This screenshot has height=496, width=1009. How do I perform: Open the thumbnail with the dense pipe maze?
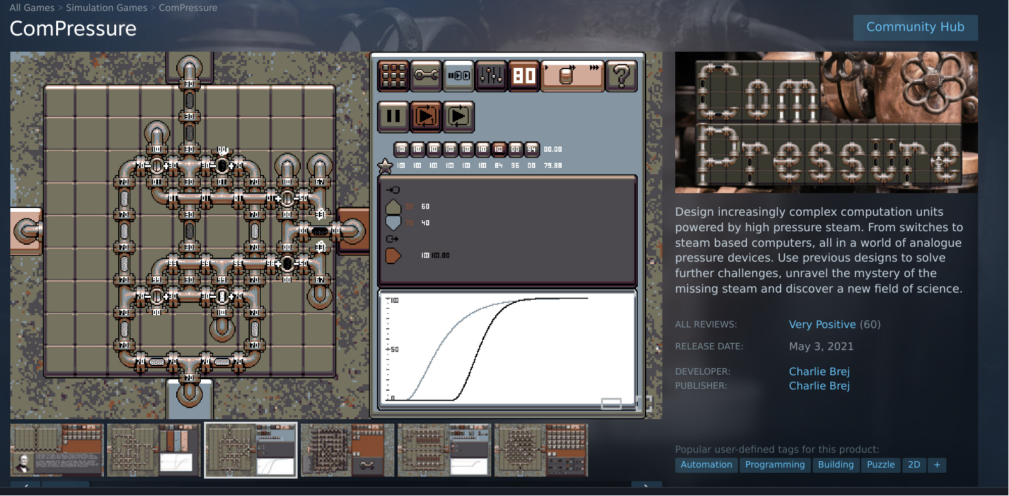(x=347, y=450)
